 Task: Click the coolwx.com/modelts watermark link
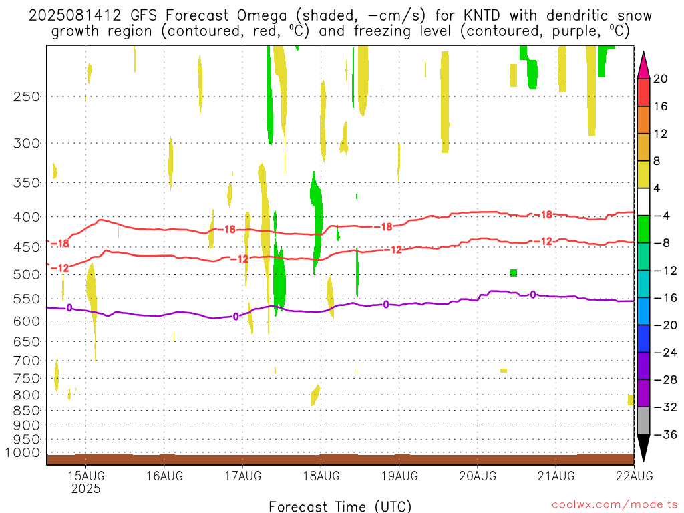615,505
